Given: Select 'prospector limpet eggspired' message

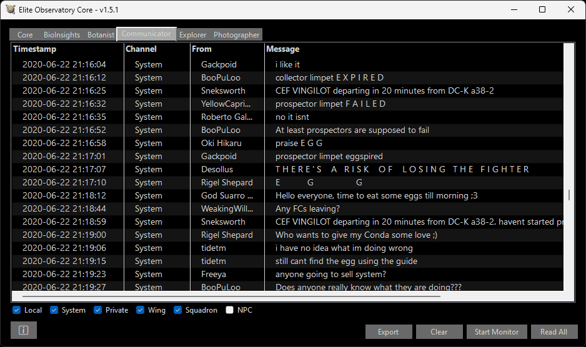Looking at the screenshot, I should [329, 156].
